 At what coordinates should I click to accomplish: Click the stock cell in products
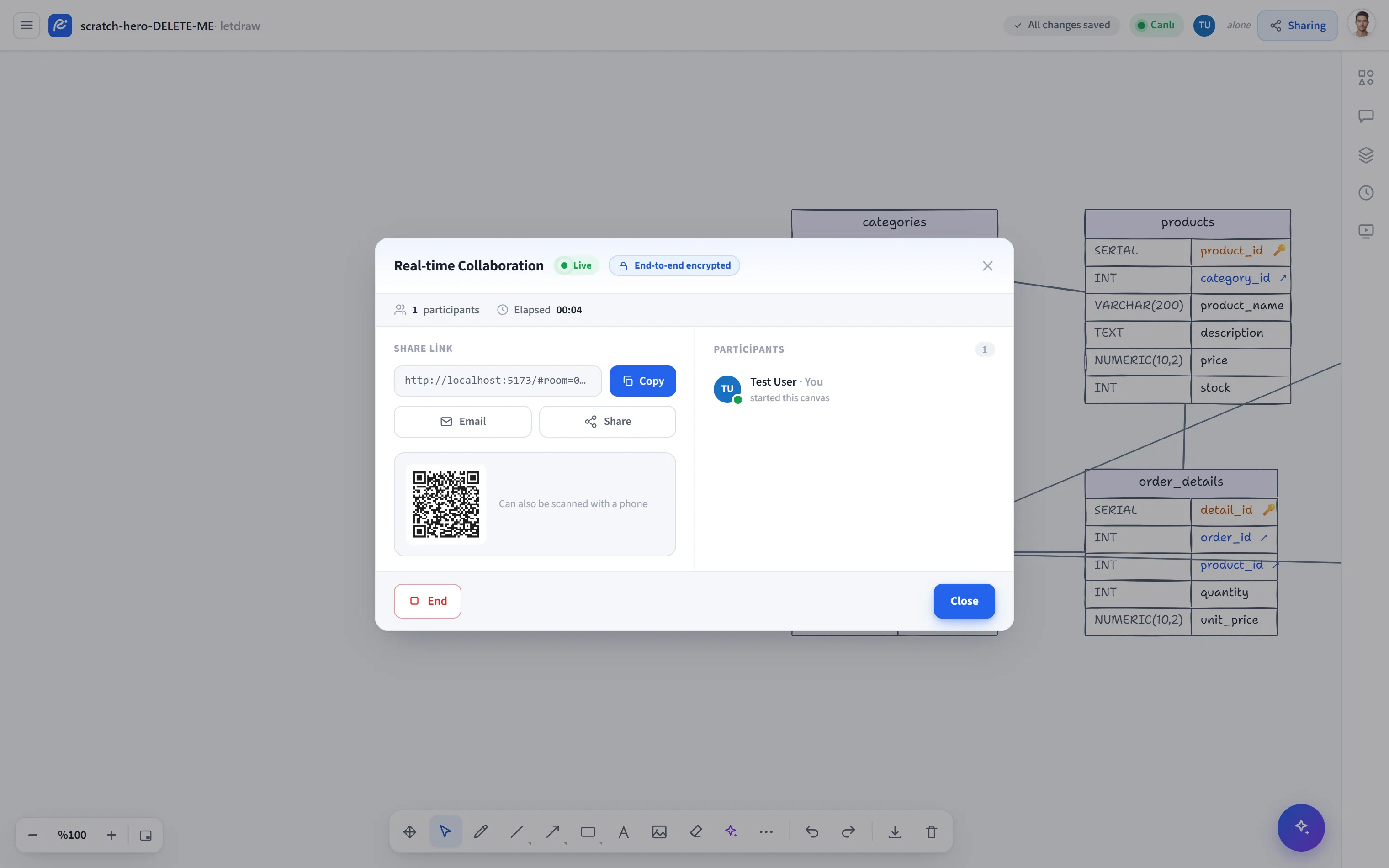pos(1241,389)
